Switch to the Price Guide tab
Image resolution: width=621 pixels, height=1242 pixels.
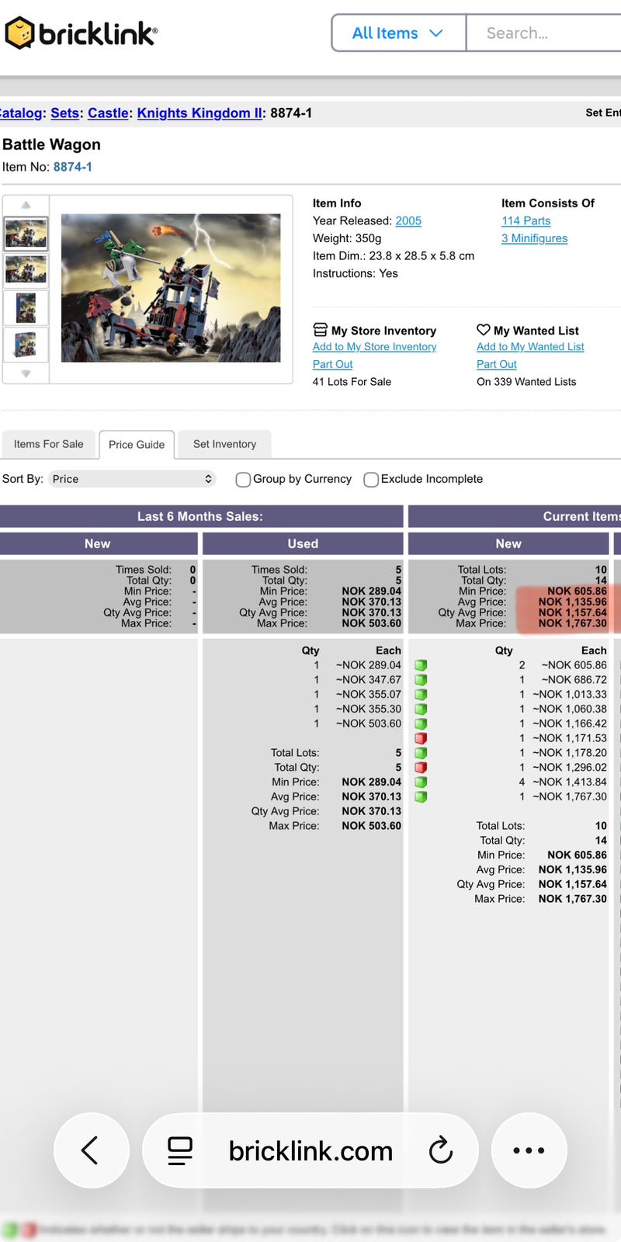tap(137, 445)
